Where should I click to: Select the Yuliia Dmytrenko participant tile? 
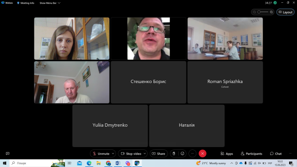[x=110, y=126]
